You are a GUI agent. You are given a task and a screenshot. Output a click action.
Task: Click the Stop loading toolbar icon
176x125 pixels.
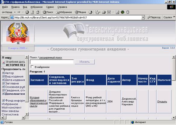click(x=27, y=12)
